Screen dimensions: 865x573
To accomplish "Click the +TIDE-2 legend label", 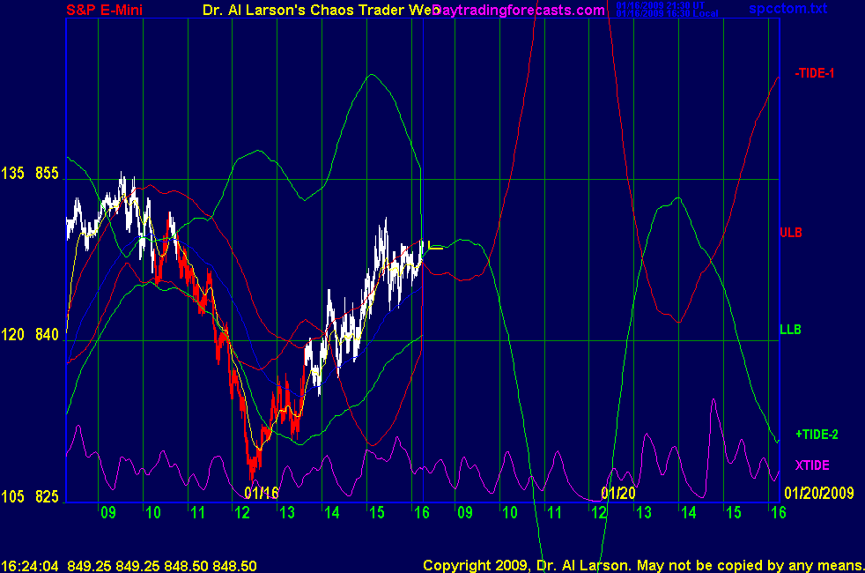I will click(817, 435).
